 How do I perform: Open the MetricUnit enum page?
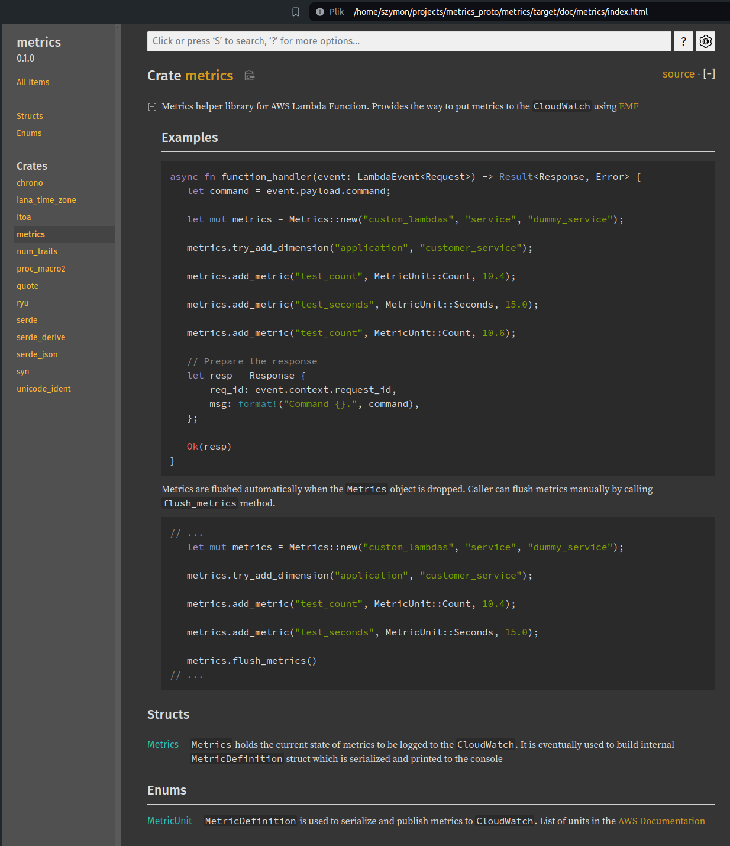(x=169, y=821)
